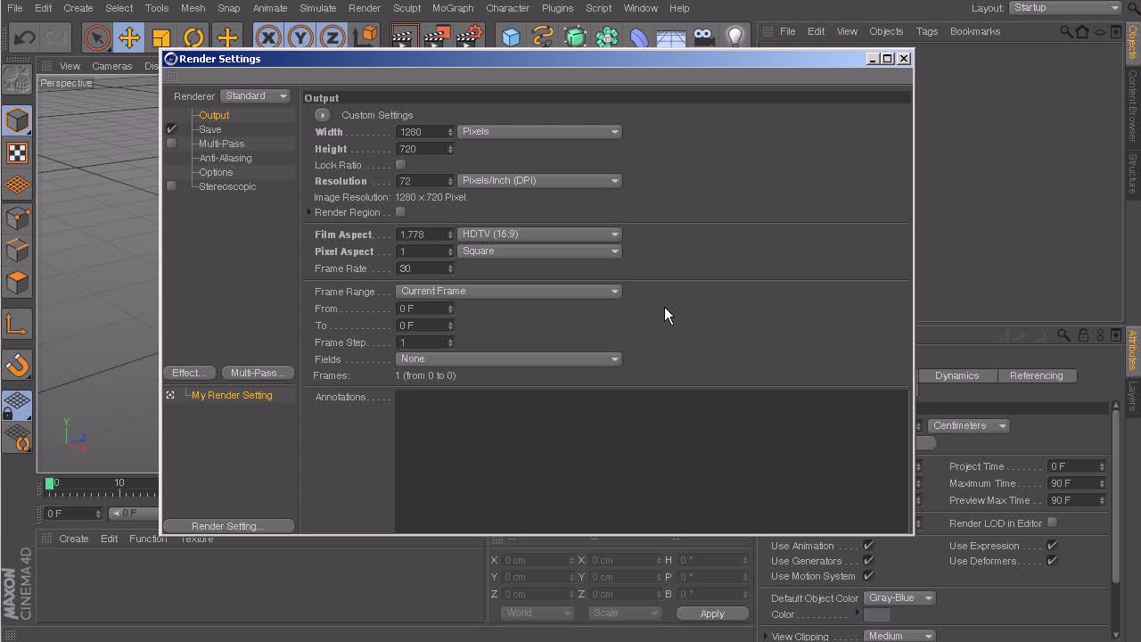Select the Rotate tool
1141x642 pixels.
pyautogui.click(x=193, y=37)
